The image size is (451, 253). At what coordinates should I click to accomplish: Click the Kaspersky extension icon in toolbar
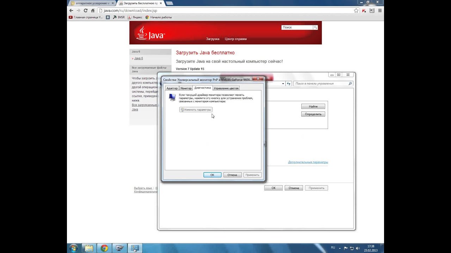[x=364, y=11]
